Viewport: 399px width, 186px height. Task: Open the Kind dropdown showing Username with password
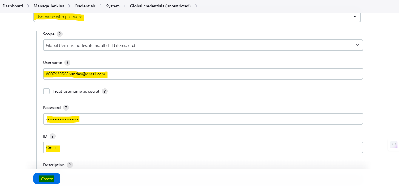(x=197, y=17)
